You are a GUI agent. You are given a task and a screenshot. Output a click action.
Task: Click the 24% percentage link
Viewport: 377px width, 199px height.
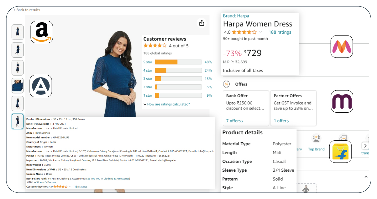[x=208, y=70]
